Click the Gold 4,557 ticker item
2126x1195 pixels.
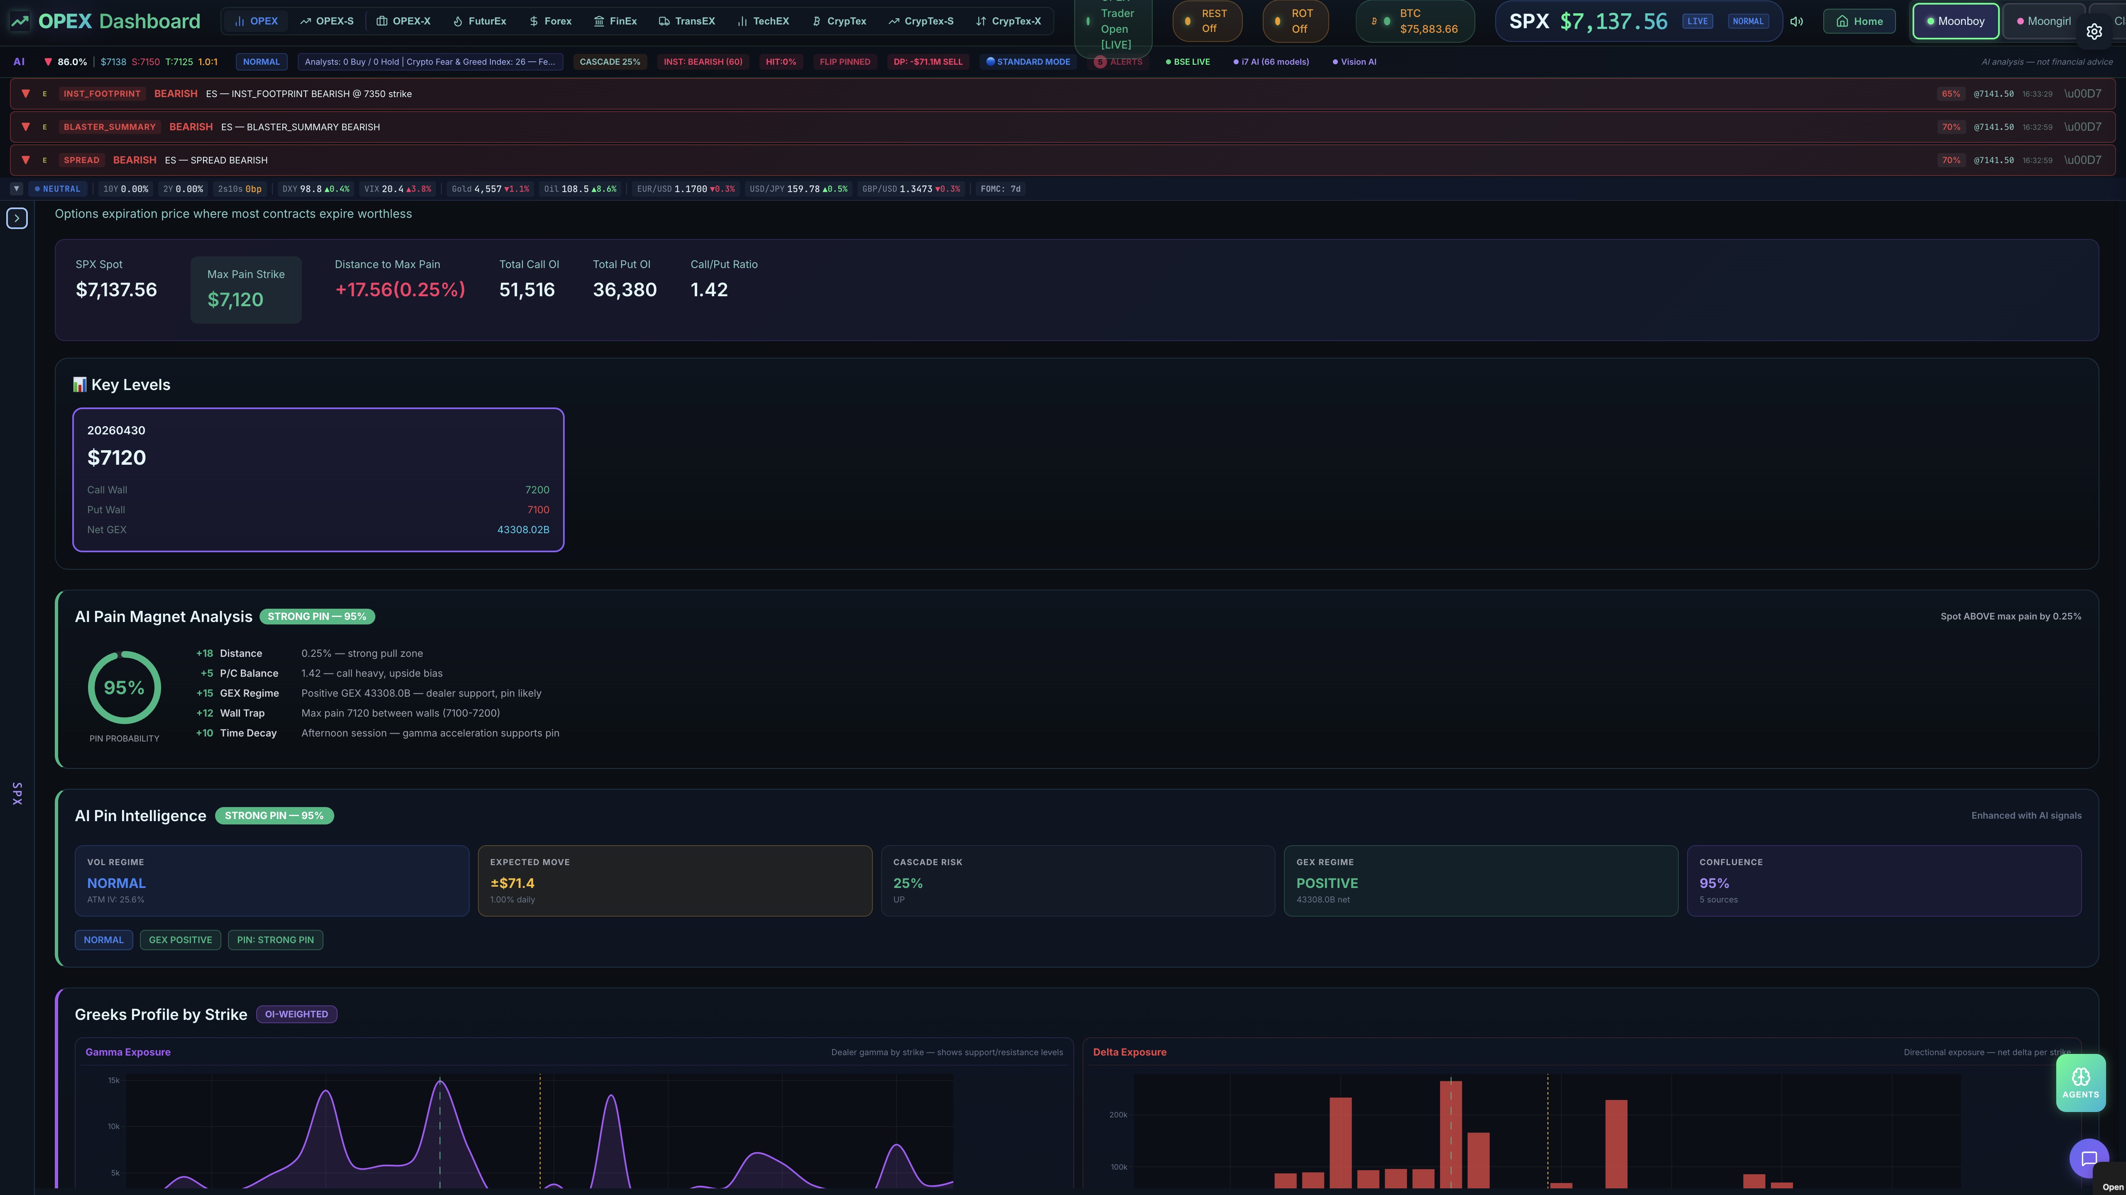click(490, 189)
